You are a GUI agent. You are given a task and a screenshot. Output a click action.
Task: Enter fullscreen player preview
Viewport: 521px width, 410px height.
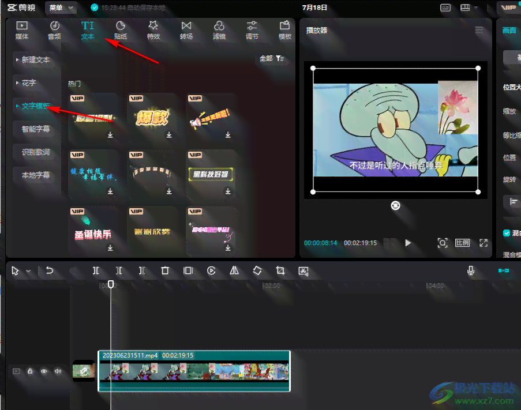(x=483, y=243)
